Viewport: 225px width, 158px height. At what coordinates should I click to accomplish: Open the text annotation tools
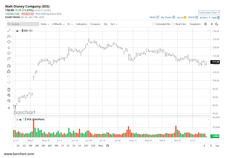pyautogui.click(x=9, y=36)
